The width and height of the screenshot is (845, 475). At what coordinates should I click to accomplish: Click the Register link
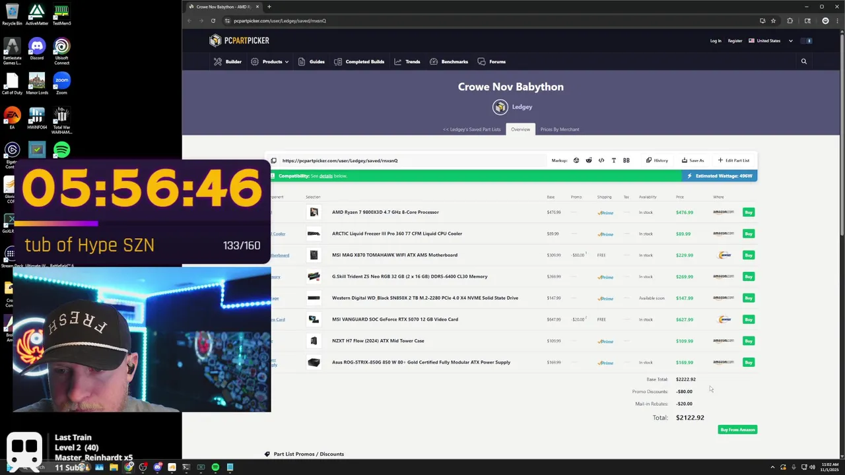[735, 41]
